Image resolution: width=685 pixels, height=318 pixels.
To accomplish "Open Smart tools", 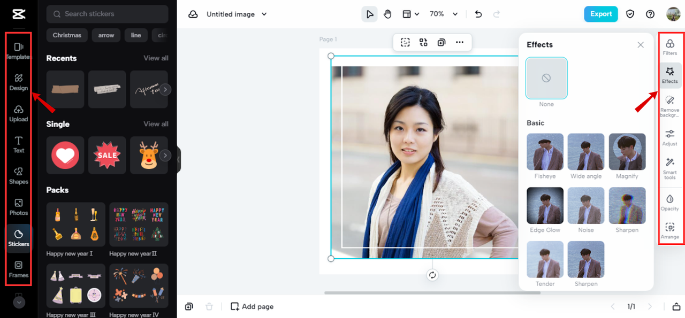I will [x=670, y=168].
